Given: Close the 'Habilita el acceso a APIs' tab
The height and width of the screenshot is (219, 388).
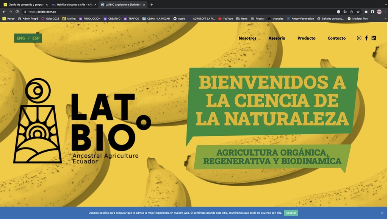Looking at the screenshot, I should coord(95,5).
